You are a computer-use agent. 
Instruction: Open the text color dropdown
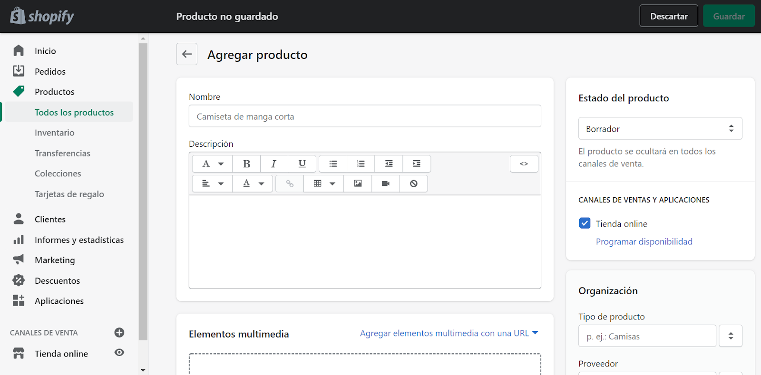coord(253,183)
